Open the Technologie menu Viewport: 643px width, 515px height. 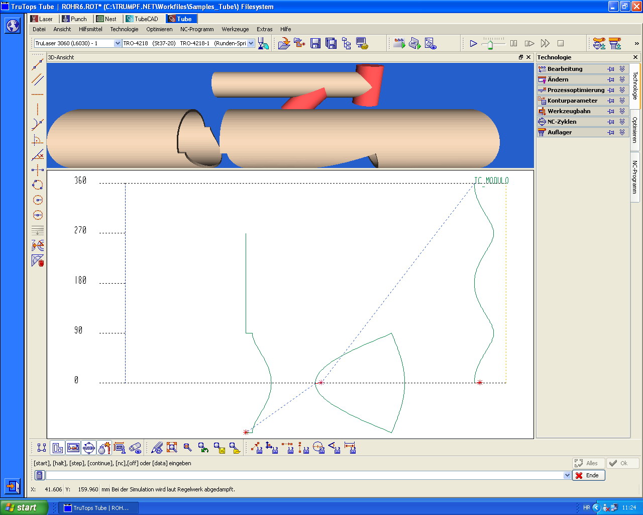[x=124, y=29]
